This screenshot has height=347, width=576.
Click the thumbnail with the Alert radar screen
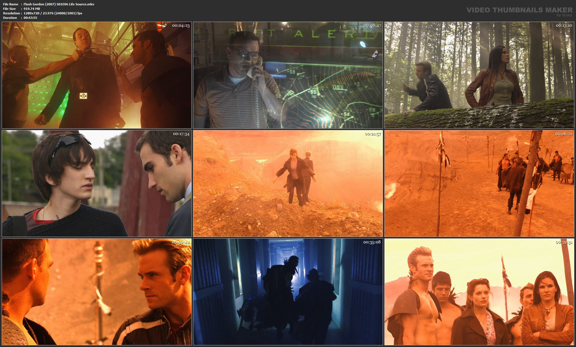(288, 75)
